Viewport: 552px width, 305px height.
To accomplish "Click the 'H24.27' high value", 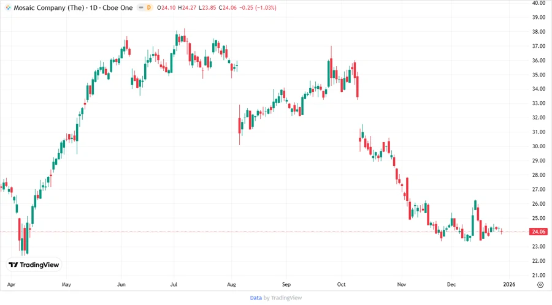I will coord(187,7).
